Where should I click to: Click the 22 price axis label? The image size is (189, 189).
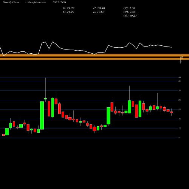pyautogui.click(x=180, y=109)
